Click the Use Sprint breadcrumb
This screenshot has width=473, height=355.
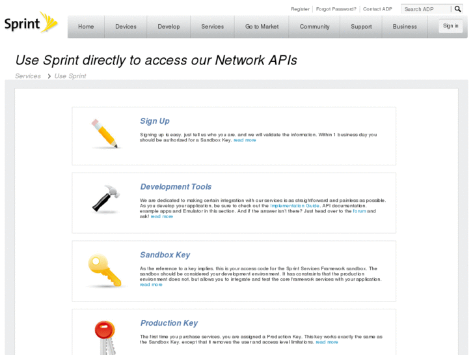[x=70, y=76]
